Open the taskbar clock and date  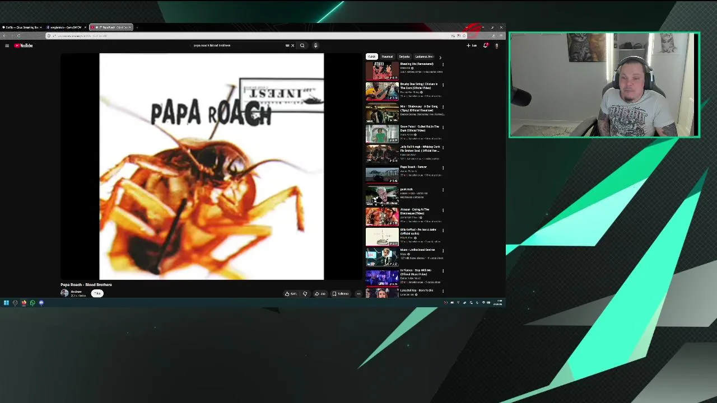point(498,303)
